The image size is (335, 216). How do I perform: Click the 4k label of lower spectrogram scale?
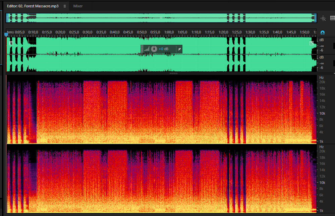321,201
